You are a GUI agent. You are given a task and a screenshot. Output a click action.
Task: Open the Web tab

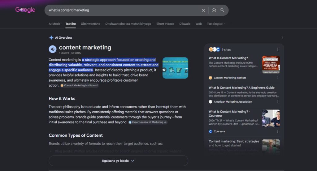pyautogui.click(x=198, y=24)
